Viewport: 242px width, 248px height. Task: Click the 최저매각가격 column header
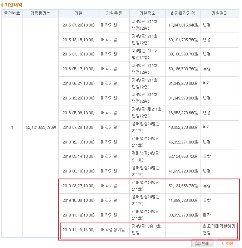tap(183, 14)
